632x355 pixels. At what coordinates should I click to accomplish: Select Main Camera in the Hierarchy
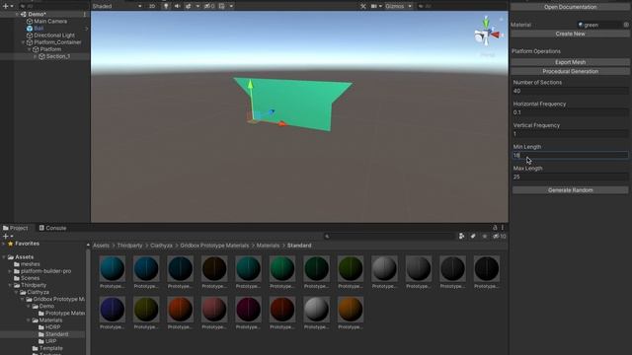(50, 22)
